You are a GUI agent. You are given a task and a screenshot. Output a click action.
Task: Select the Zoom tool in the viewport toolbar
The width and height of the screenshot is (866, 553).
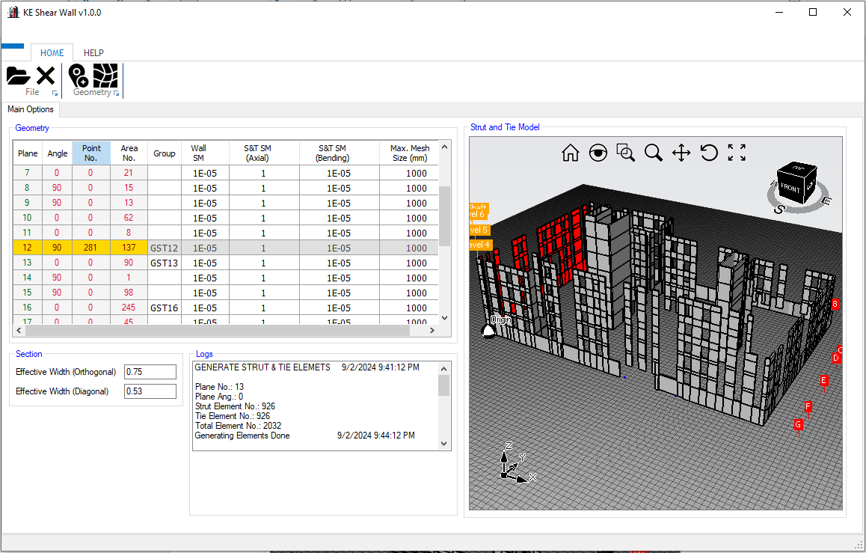tap(654, 153)
